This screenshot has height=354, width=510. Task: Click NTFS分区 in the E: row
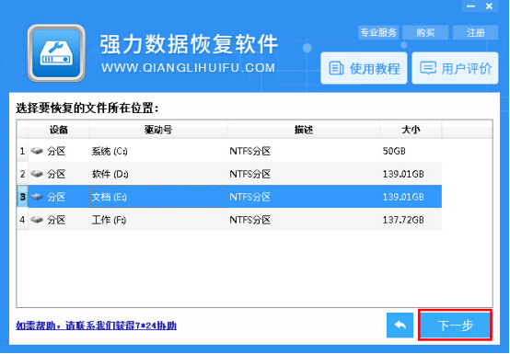tap(249, 197)
